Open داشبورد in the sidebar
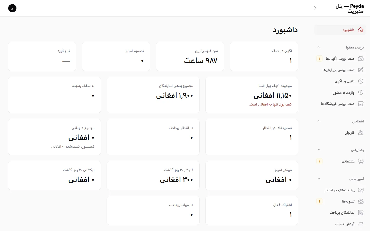370x231 pixels. click(x=340, y=30)
